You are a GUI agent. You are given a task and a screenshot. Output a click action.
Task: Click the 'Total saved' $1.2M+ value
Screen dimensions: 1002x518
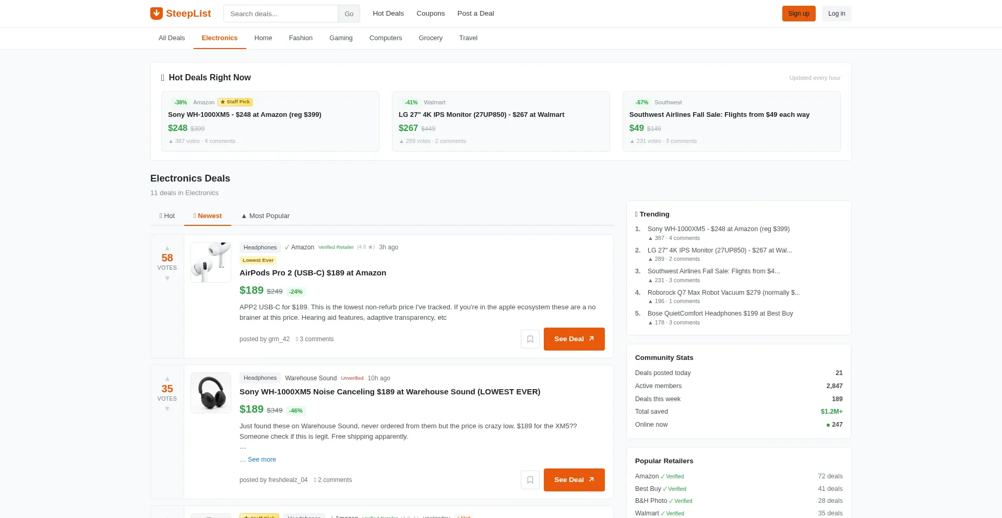coord(831,412)
